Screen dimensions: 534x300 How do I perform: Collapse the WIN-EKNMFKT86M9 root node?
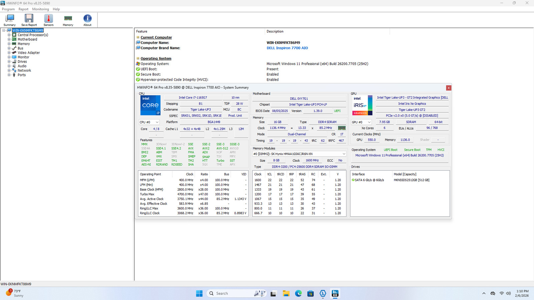click(4, 30)
